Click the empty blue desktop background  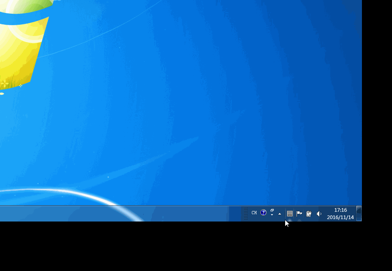203,101
